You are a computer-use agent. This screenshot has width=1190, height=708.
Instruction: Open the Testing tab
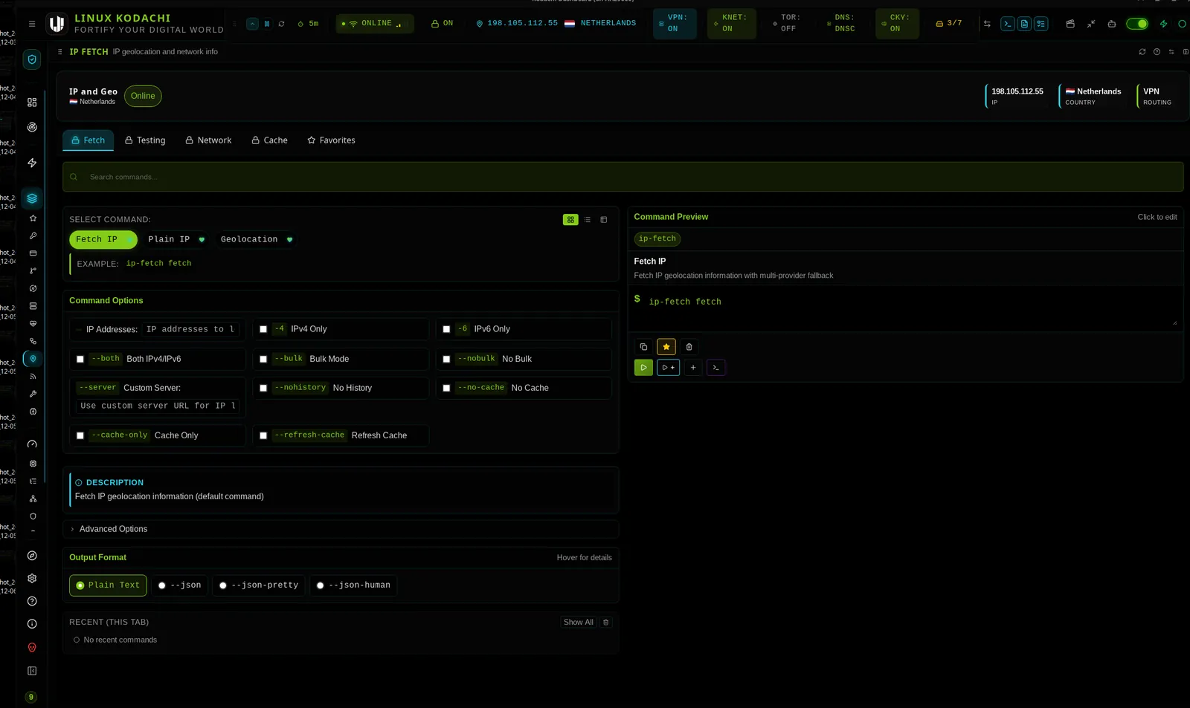(x=145, y=140)
